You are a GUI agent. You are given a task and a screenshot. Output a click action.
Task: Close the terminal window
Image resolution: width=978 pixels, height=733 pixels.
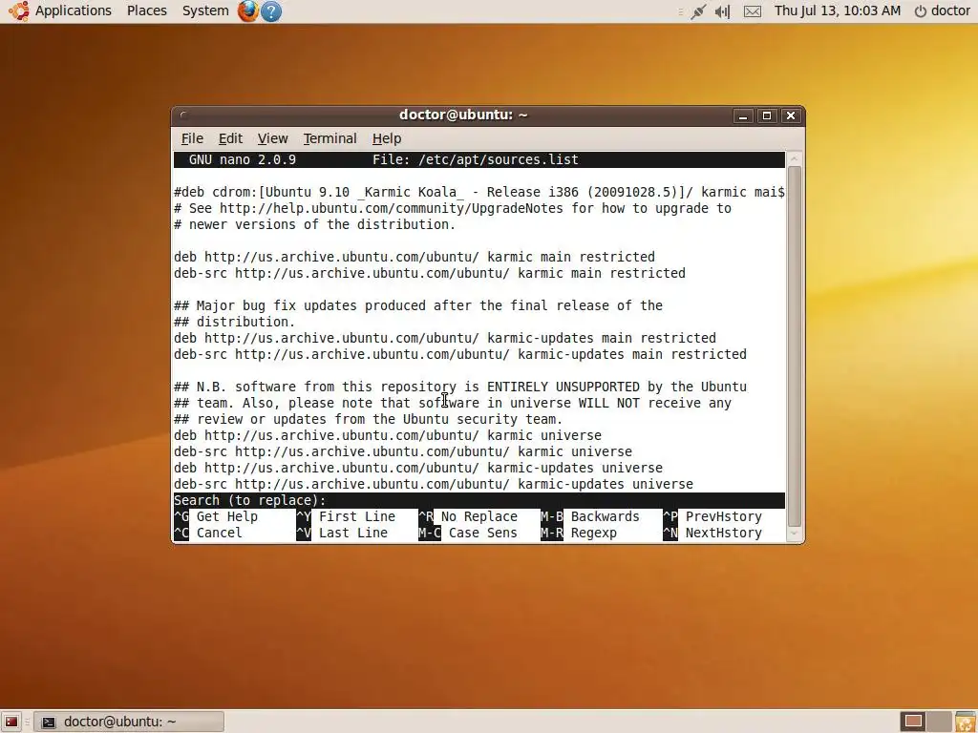[791, 115]
